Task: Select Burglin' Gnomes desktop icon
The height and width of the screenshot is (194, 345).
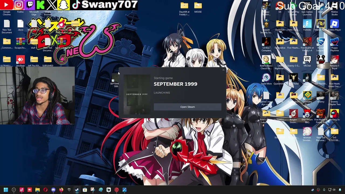Action: [293, 116]
